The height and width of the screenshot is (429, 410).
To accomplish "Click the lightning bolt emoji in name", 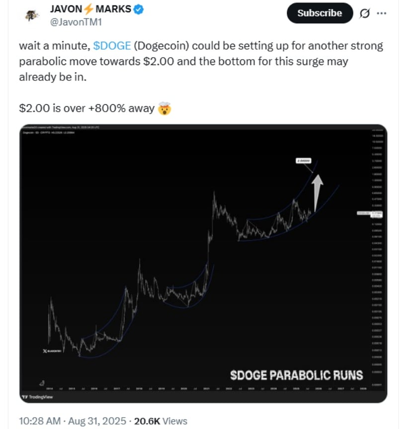I will pyautogui.click(x=89, y=9).
